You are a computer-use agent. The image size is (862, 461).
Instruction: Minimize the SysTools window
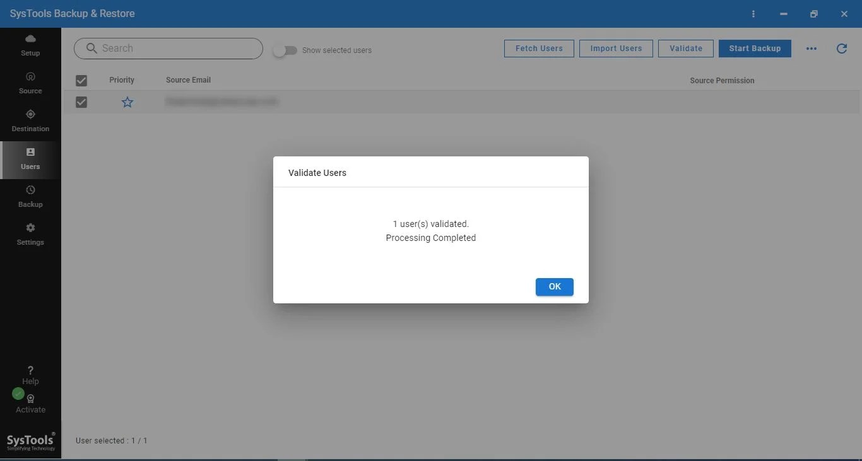tap(784, 14)
